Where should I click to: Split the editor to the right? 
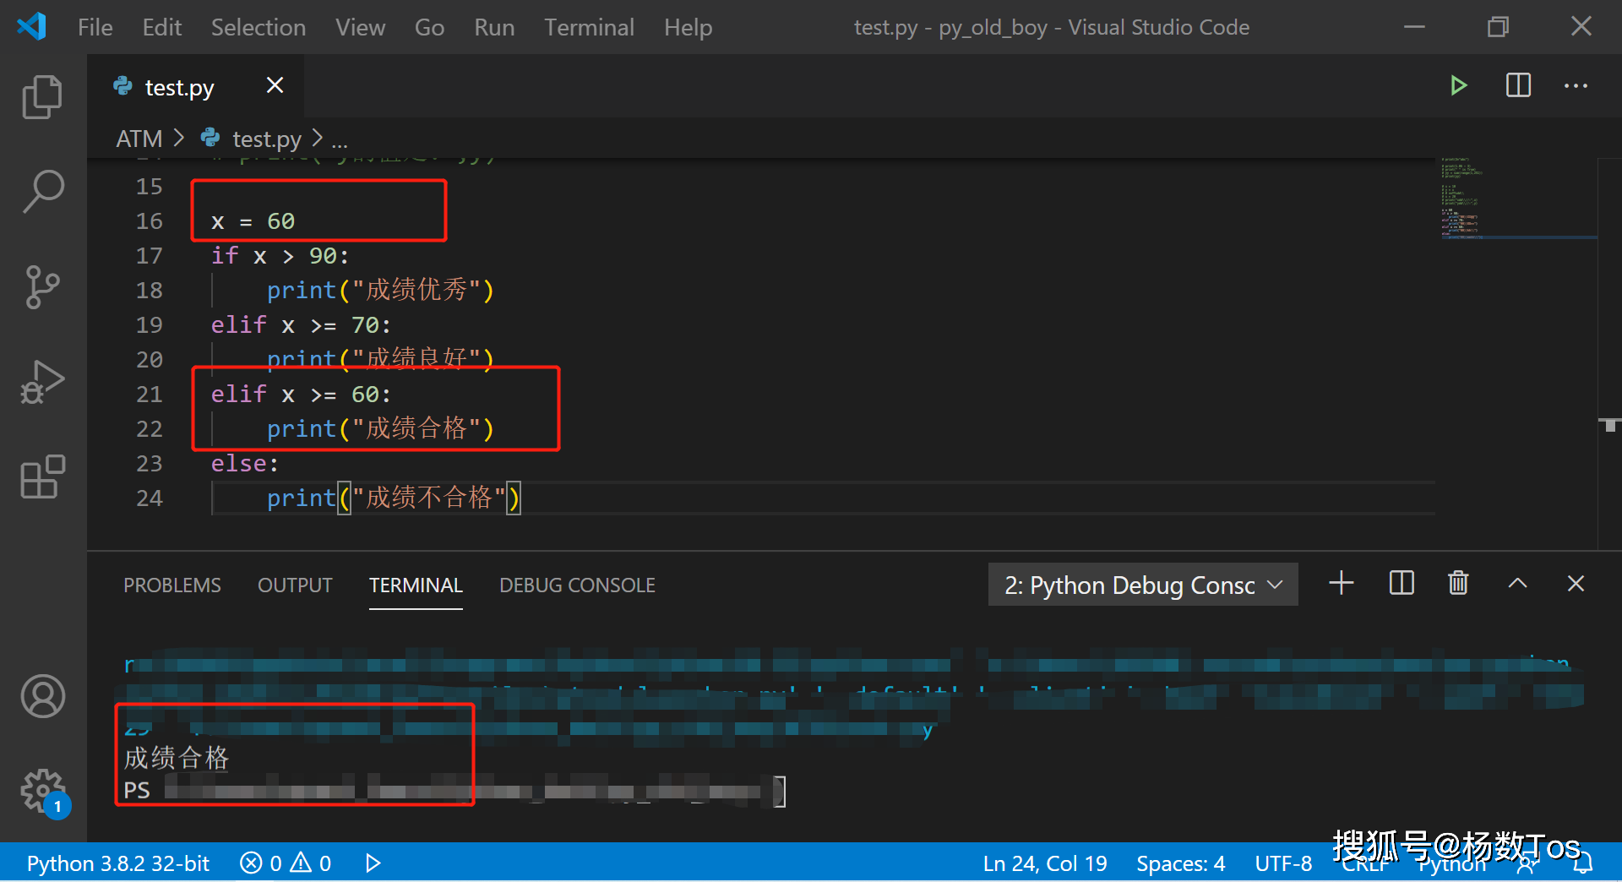click(x=1518, y=85)
